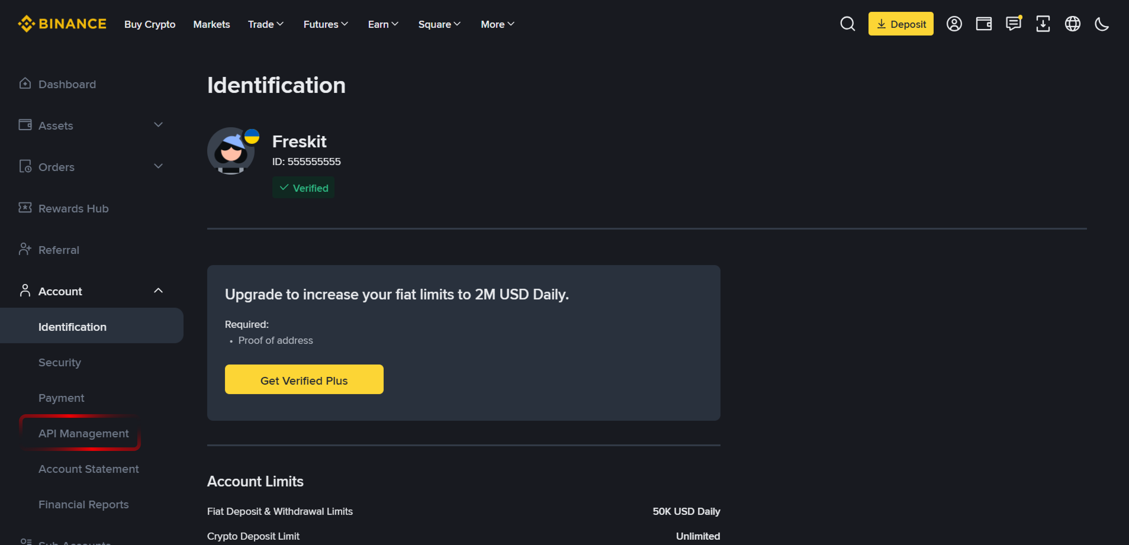Open the Trade dropdown menu

266,24
